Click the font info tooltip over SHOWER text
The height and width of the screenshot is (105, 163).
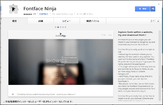[70, 60]
